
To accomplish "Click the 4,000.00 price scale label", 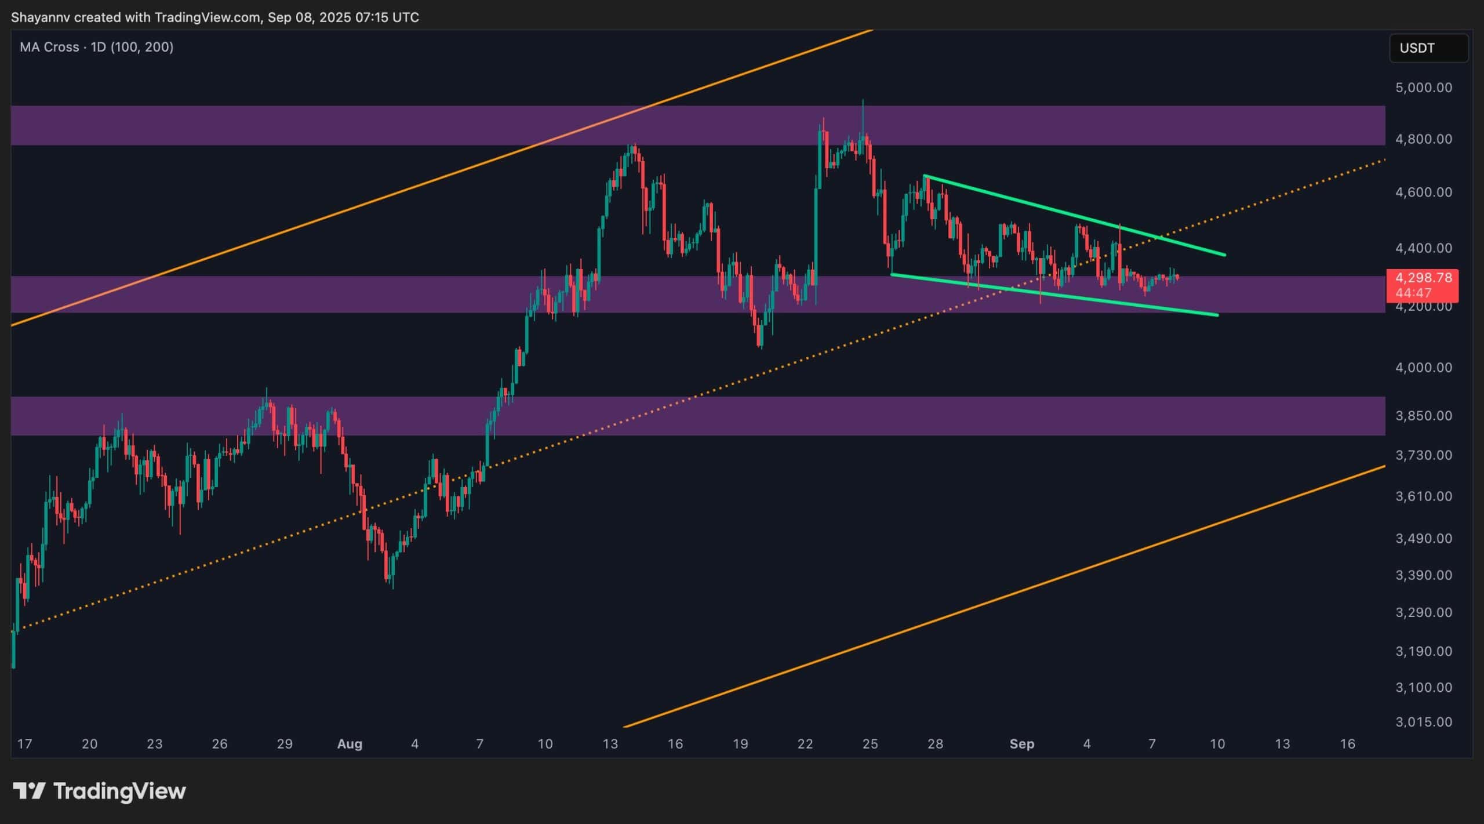I will (x=1423, y=368).
